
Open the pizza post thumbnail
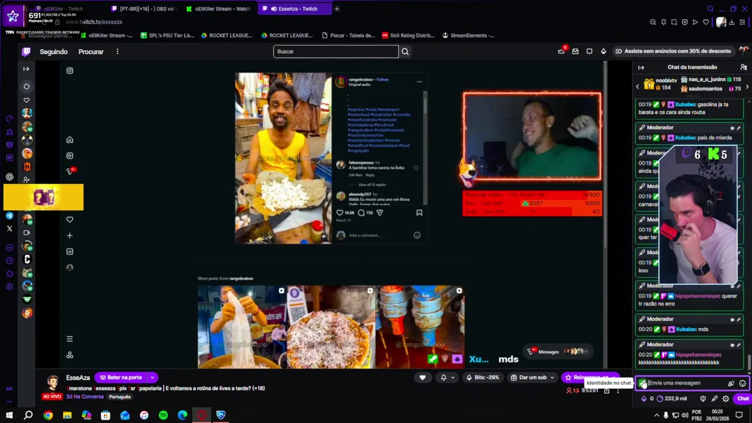(331, 327)
